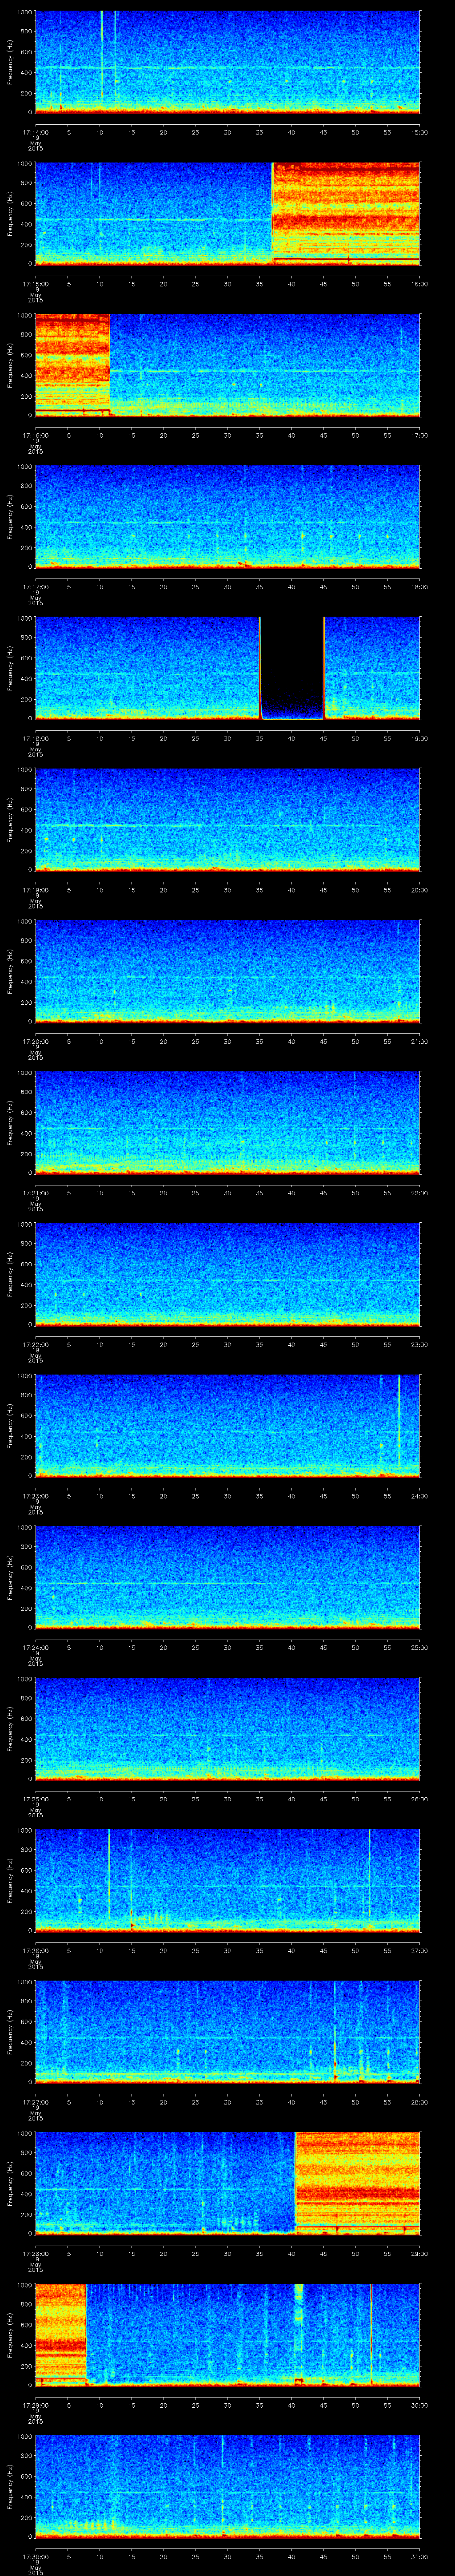455x2576 pixels.
Task: Click the time label 17:30:00
Action: (35, 2556)
